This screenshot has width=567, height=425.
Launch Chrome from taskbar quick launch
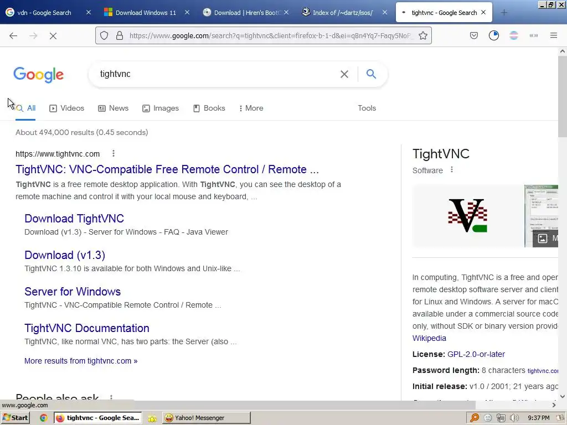[x=43, y=418]
